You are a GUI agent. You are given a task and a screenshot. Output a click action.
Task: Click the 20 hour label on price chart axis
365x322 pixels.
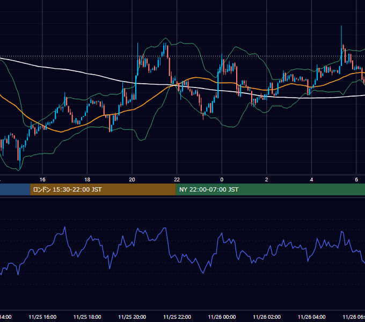coord(132,180)
